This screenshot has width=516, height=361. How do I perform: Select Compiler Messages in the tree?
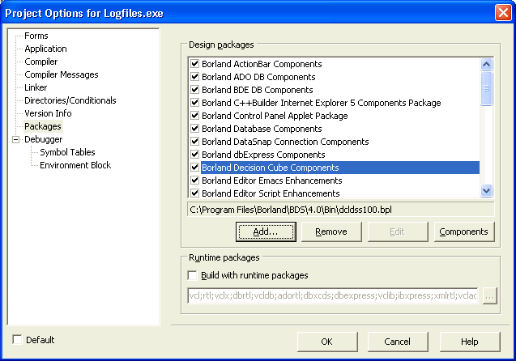coord(62,74)
